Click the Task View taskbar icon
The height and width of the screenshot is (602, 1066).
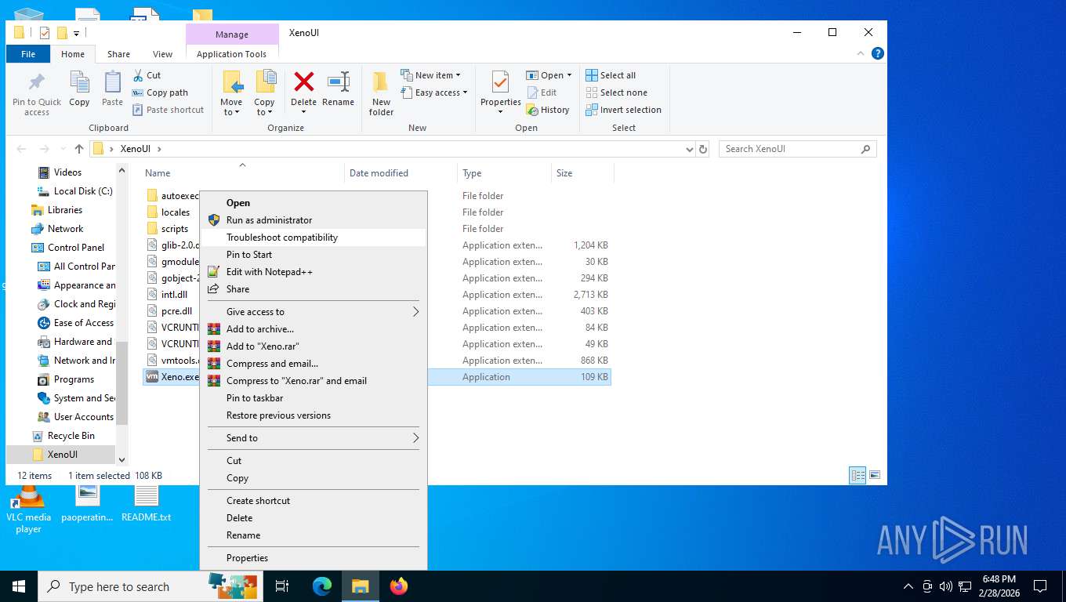pos(282,586)
